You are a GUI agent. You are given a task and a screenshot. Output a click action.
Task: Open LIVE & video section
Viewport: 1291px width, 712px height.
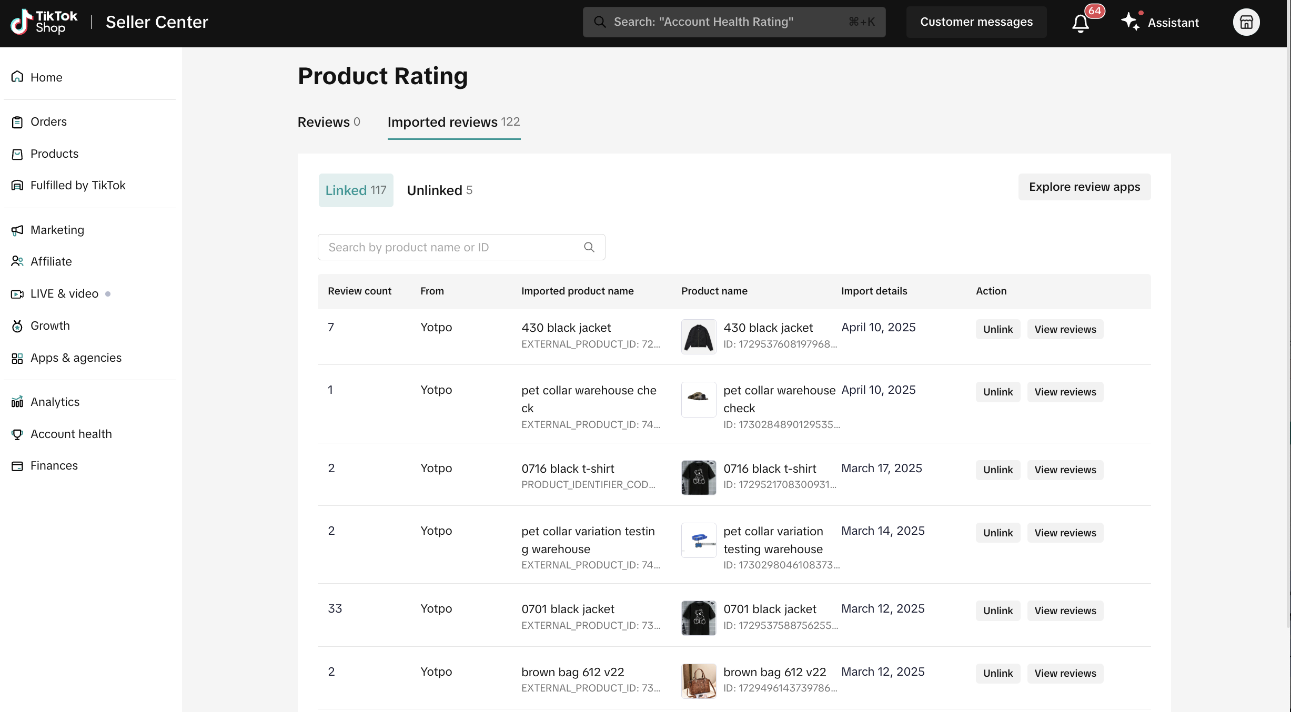point(64,294)
